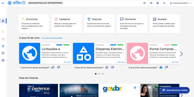Click DEMONSTRACAO ENTERPRISES label
The width and height of the screenshot is (194, 97).
[x=45, y=3]
